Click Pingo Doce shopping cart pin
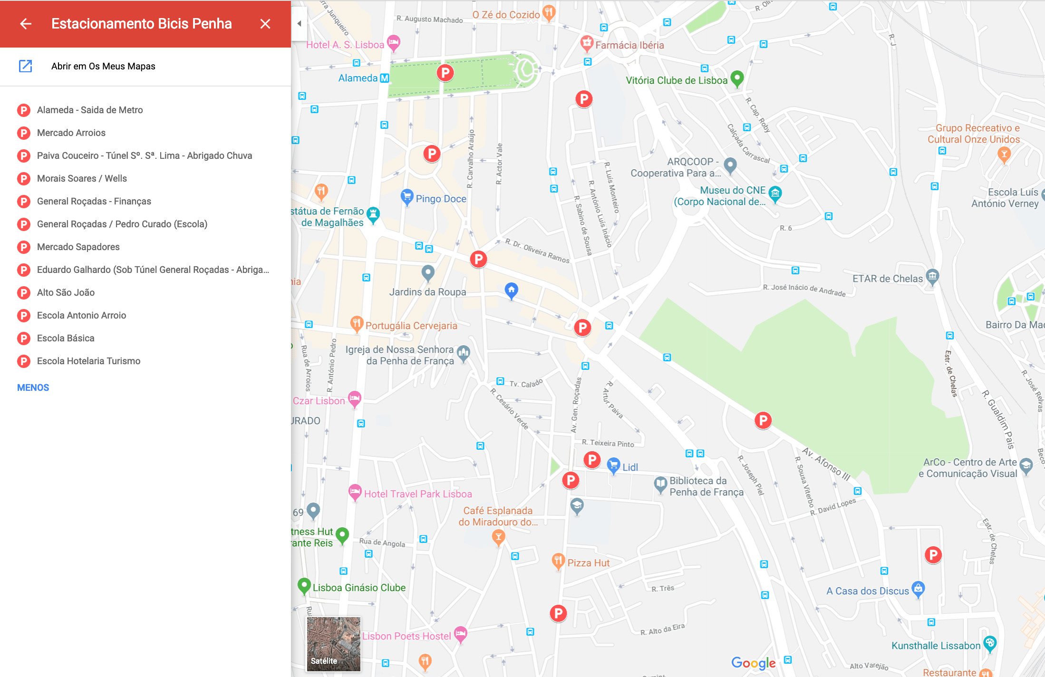This screenshot has width=1045, height=677. [x=407, y=197]
